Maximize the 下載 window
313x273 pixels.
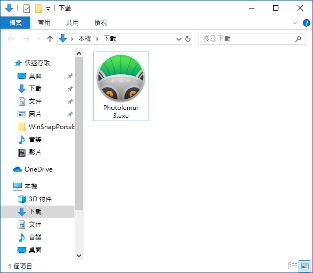coord(276,8)
